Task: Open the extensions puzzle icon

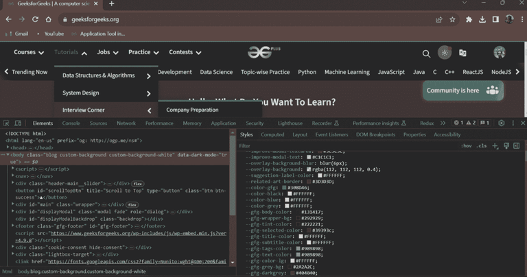Action: point(469,19)
